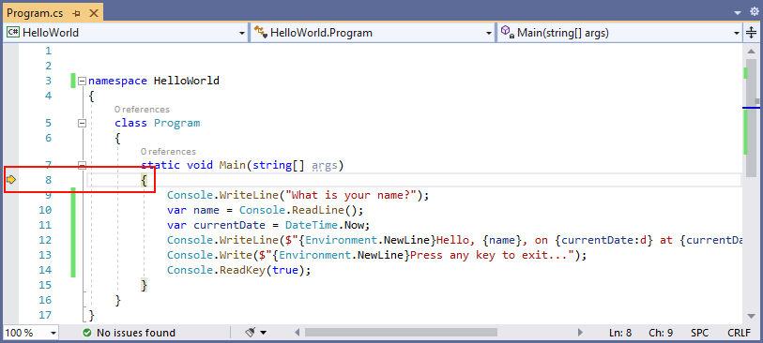Click the class icon beside HelloWorld.Program

[x=261, y=33]
